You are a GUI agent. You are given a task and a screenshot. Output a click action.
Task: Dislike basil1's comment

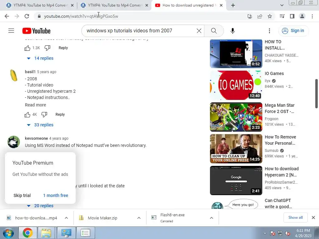44,115
